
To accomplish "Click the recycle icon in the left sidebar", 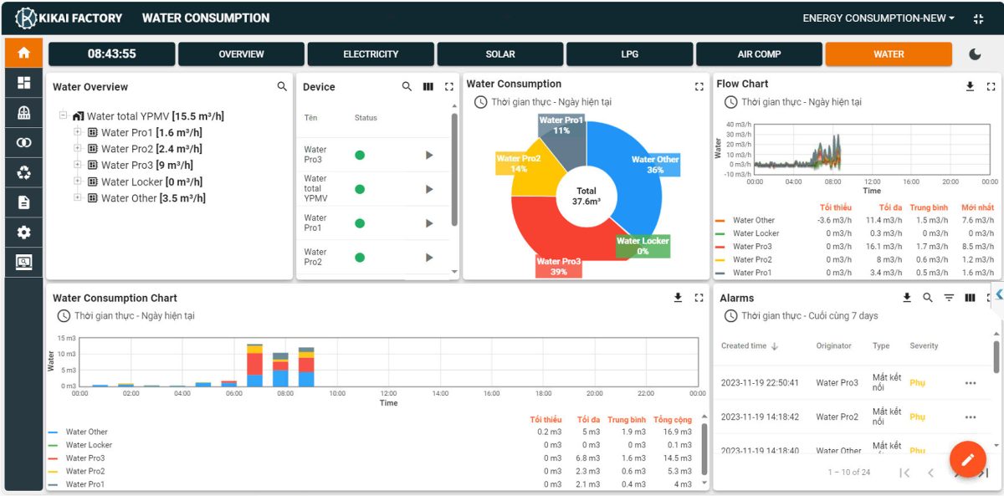I will pyautogui.click(x=23, y=173).
